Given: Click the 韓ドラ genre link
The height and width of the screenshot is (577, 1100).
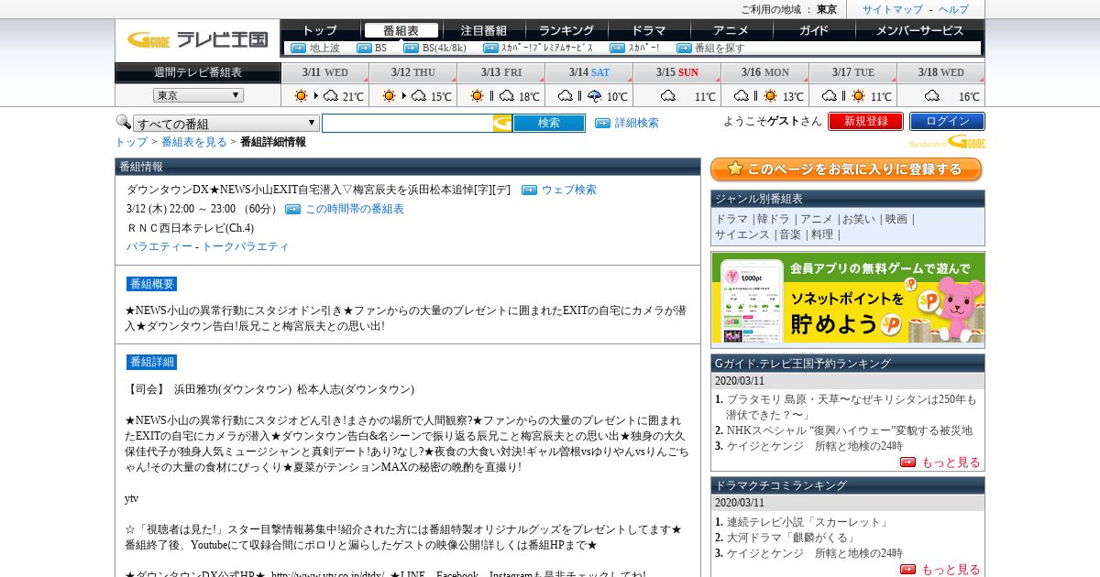Looking at the screenshot, I should coord(773,219).
